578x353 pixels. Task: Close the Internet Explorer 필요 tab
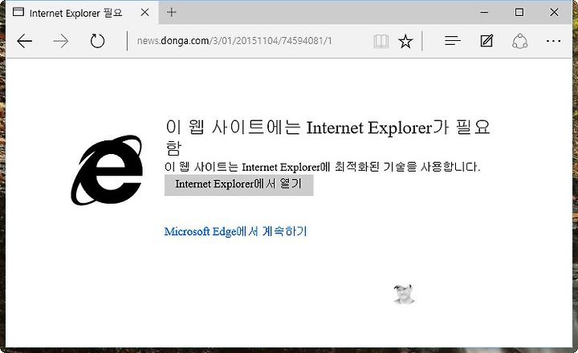144,13
